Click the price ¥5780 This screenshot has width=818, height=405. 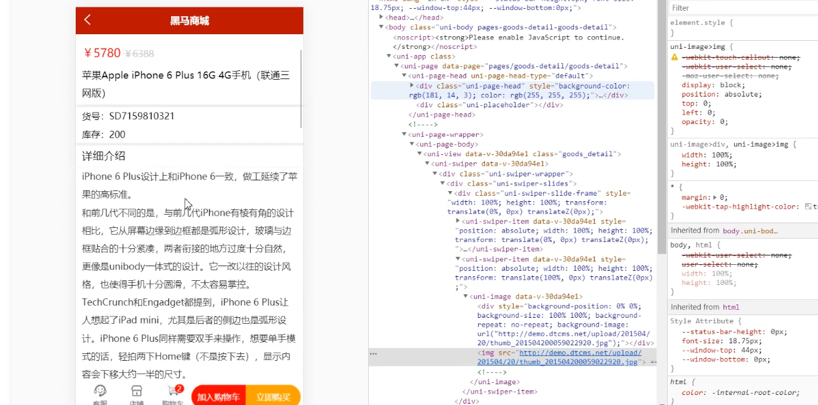click(102, 53)
